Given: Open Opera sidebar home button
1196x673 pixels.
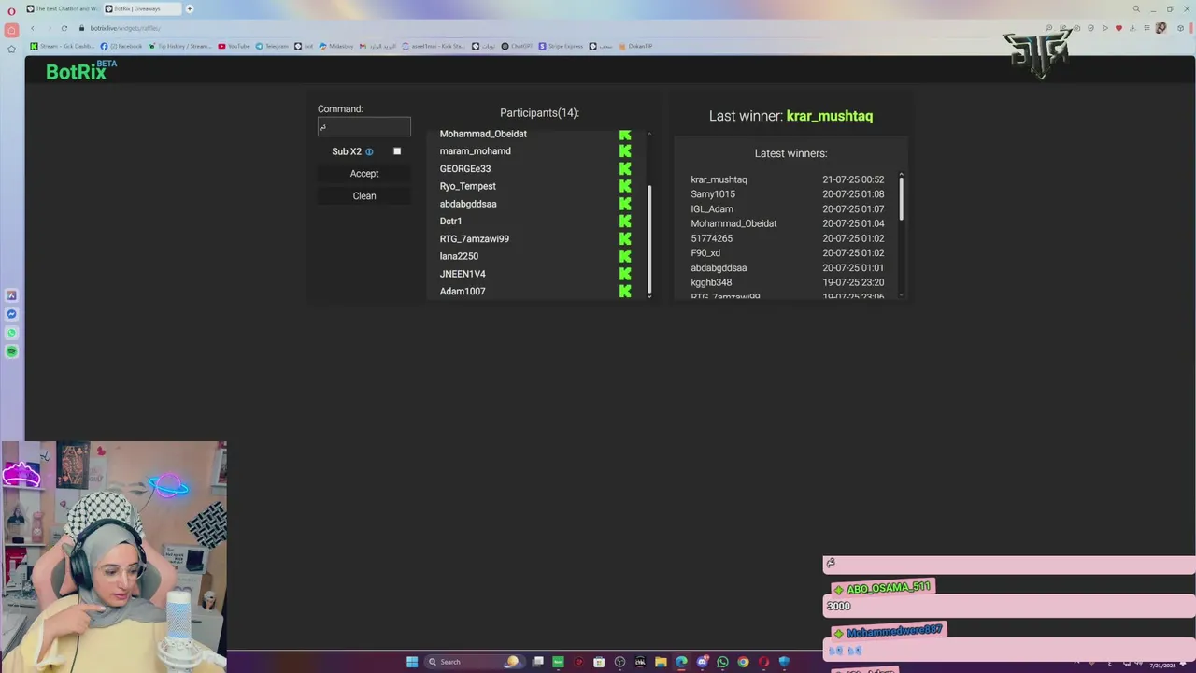Looking at the screenshot, I should 11,30.
